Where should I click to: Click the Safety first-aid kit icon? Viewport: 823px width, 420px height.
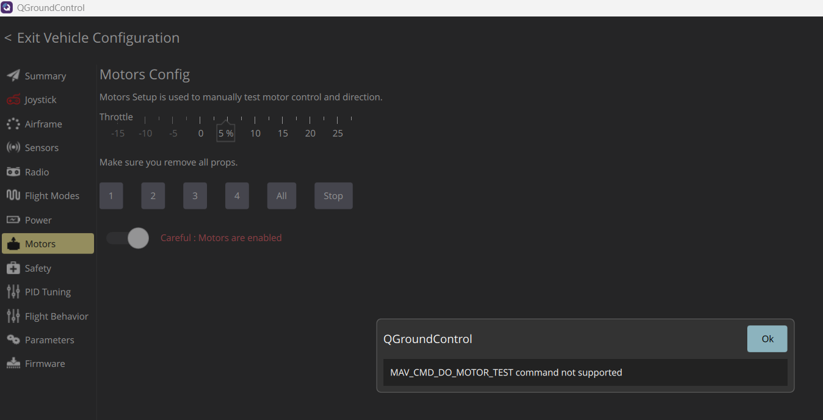[x=13, y=268]
